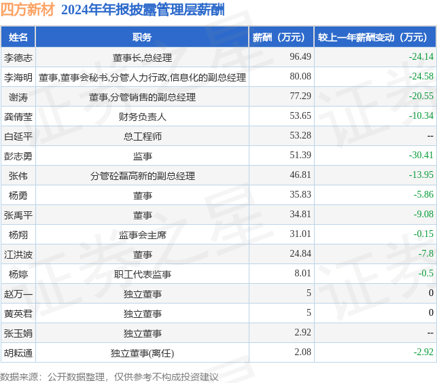Click the salary value 2.08
Viewport: 437px width, 383px height.
coord(302,352)
